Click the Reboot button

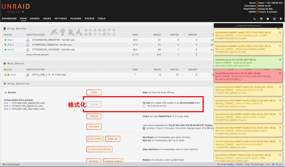pos(94,161)
